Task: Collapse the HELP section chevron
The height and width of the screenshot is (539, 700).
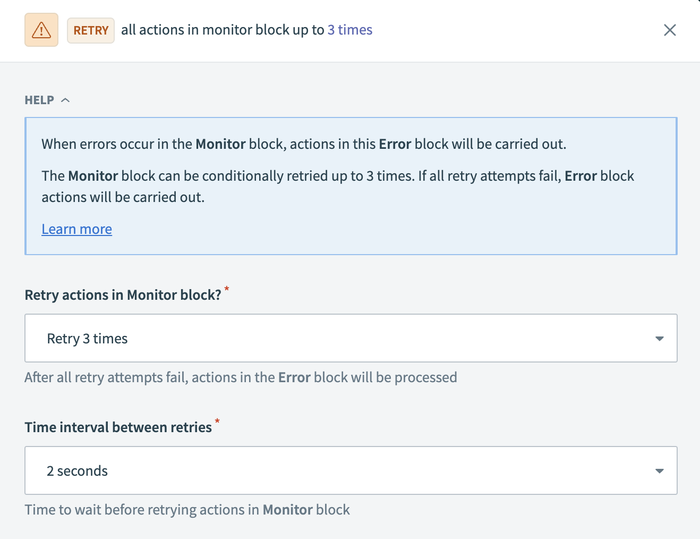Action: tap(65, 100)
